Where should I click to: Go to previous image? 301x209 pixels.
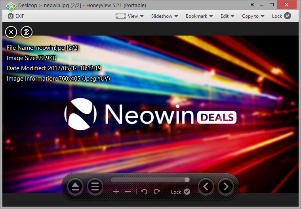[x=206, y=186]
